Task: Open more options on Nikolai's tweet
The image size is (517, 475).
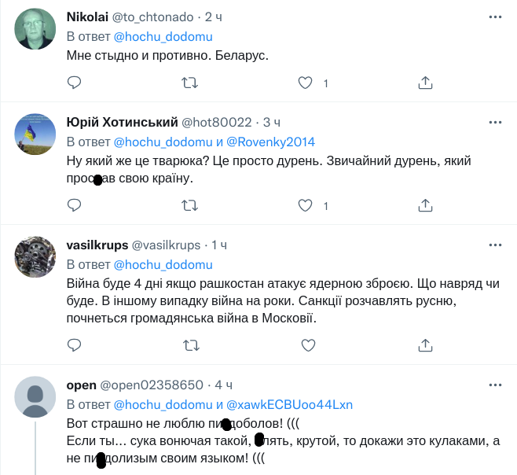Action: coord(495,16)
